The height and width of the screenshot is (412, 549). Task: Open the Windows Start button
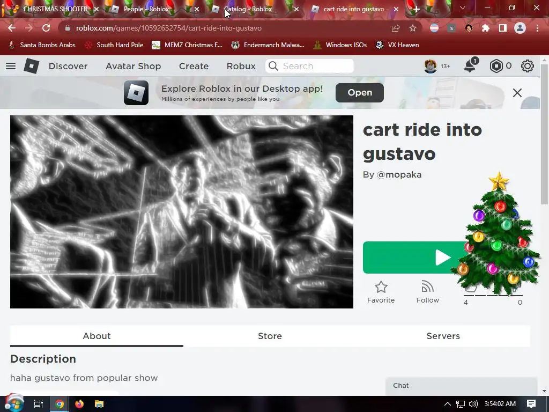point(14,403)
